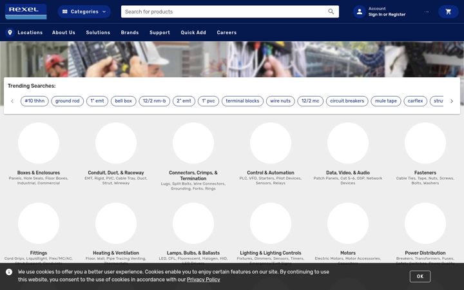Select the mule tape trending search
The width and height of the screenshot is (464, 290).
click(x=386, y=101)
